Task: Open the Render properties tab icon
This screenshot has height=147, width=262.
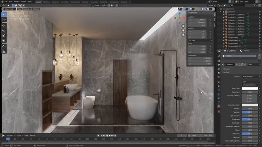Action: [x=219, y=61]
